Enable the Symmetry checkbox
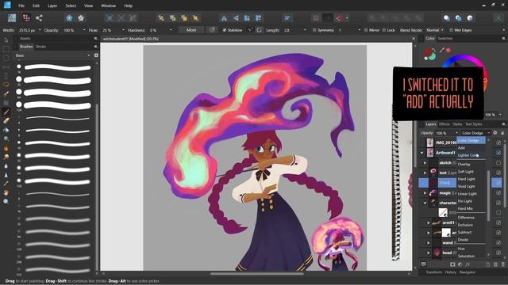Viewport: 508px width, 285px height. (314, 30)
